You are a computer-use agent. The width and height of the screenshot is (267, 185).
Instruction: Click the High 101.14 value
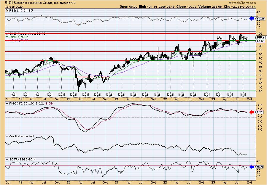[148, 7]
